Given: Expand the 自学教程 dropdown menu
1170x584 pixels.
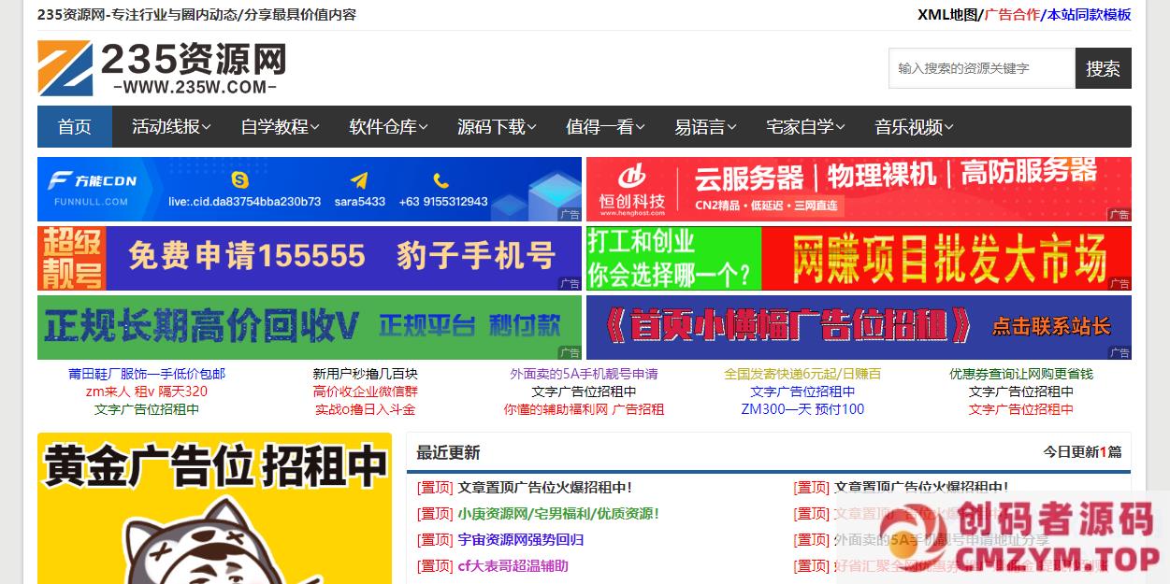Looking at the screenshot, I should (280, 127).
